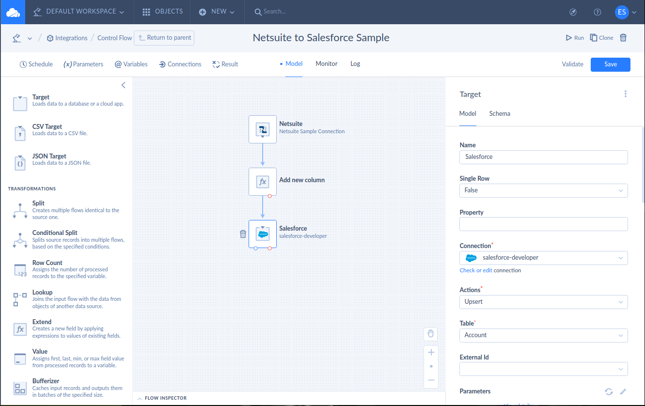Image resolution: width=645 pixels, height=406 pixels.
Task: Open the Target panel three-dot menu
Action: point(626,94)
